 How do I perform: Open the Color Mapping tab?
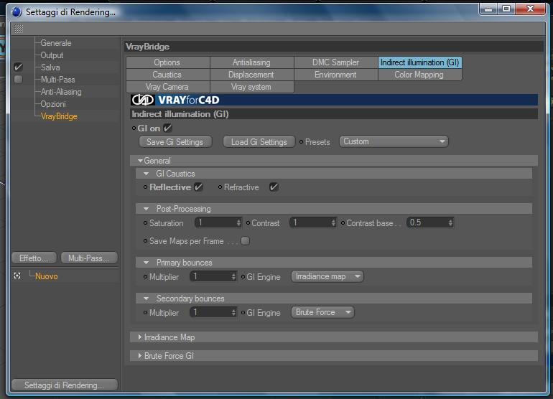(419, 75)
